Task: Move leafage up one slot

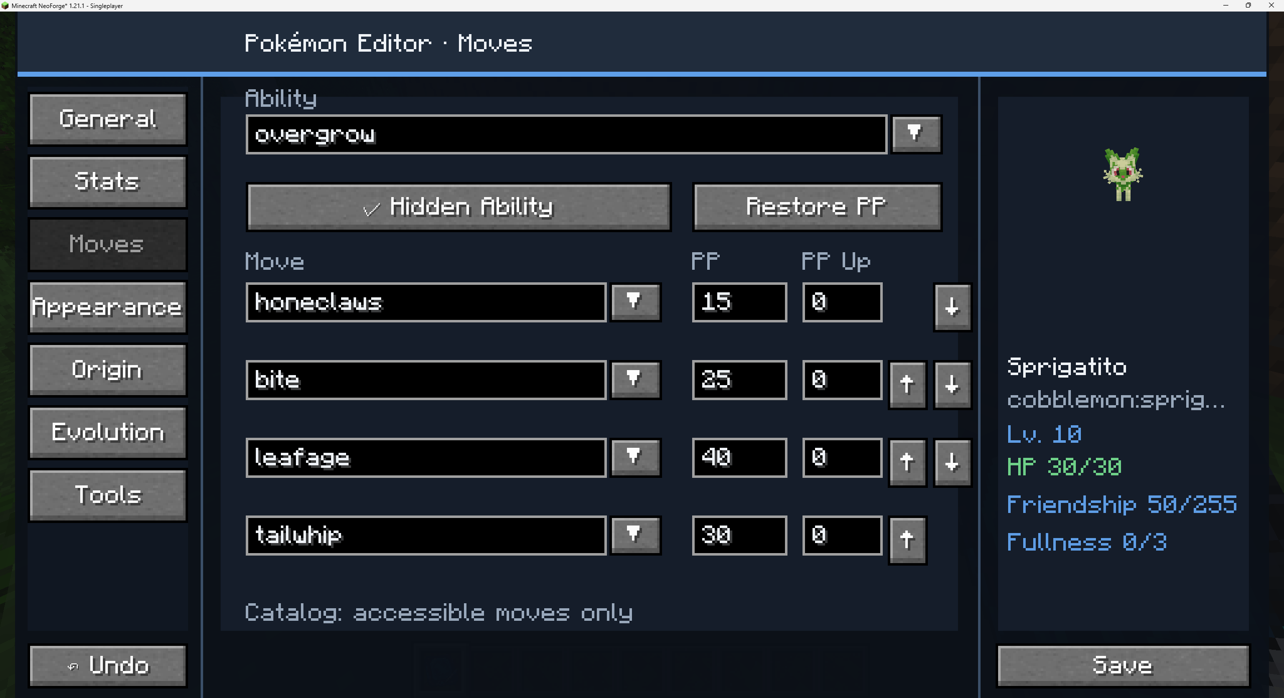Action: click(907, 462)
